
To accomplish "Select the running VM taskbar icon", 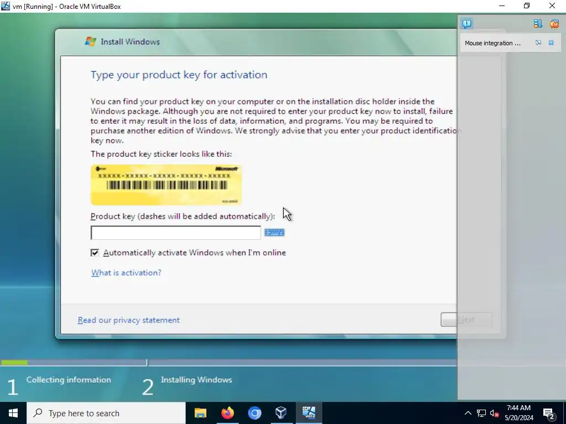I will click(x=308, y=413).
